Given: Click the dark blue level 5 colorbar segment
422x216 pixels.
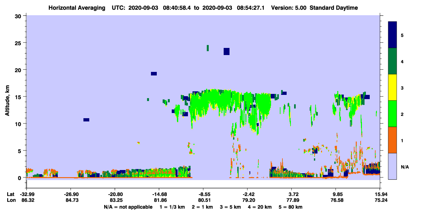Looking at the screenshot, I should tap(392, 35).
